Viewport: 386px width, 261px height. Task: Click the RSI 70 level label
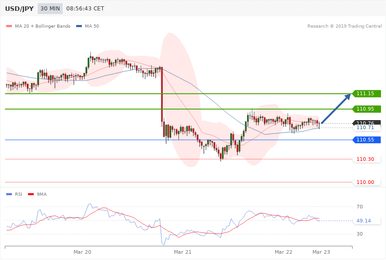tap(360, 207)
